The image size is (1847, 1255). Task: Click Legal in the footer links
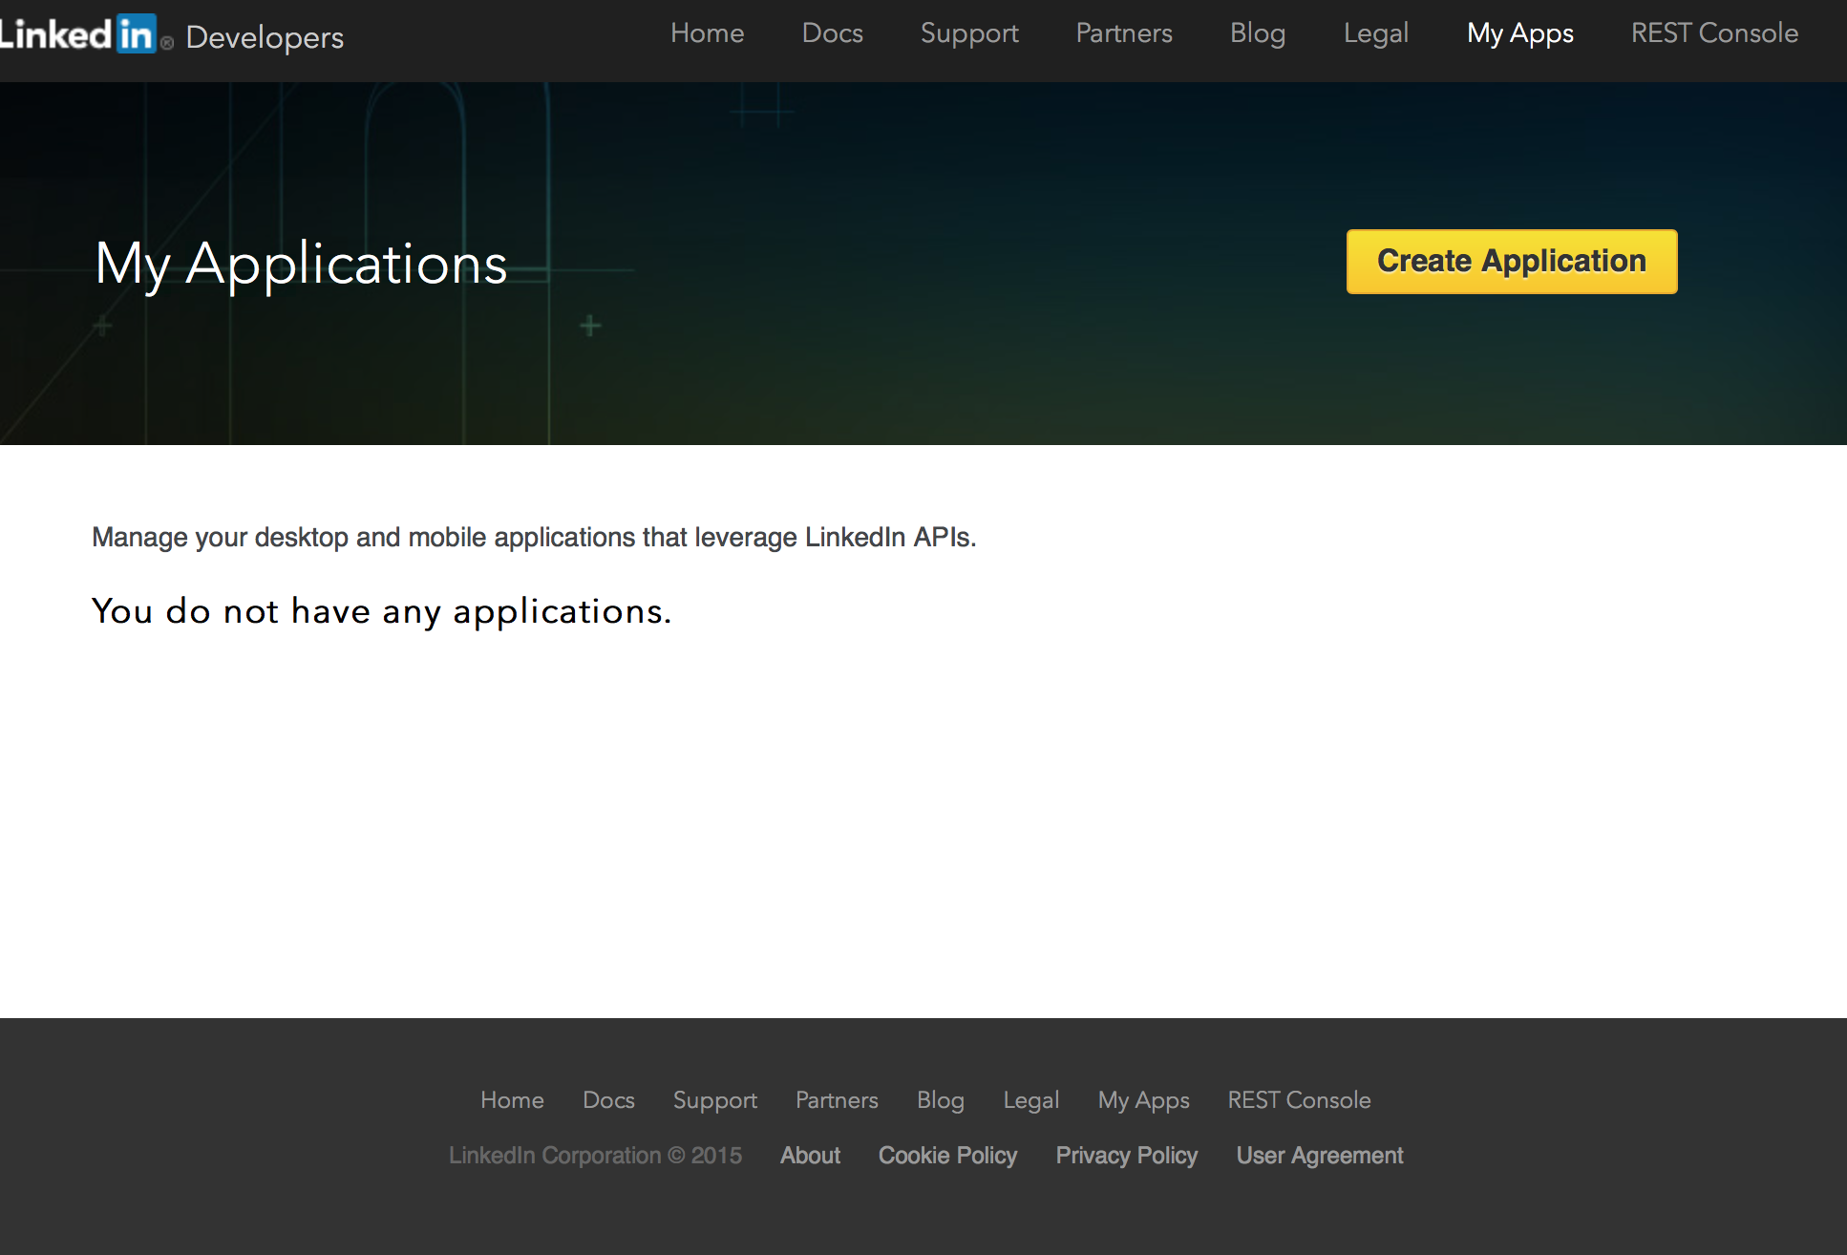pyautogui.click(x=1031, y=1100)
